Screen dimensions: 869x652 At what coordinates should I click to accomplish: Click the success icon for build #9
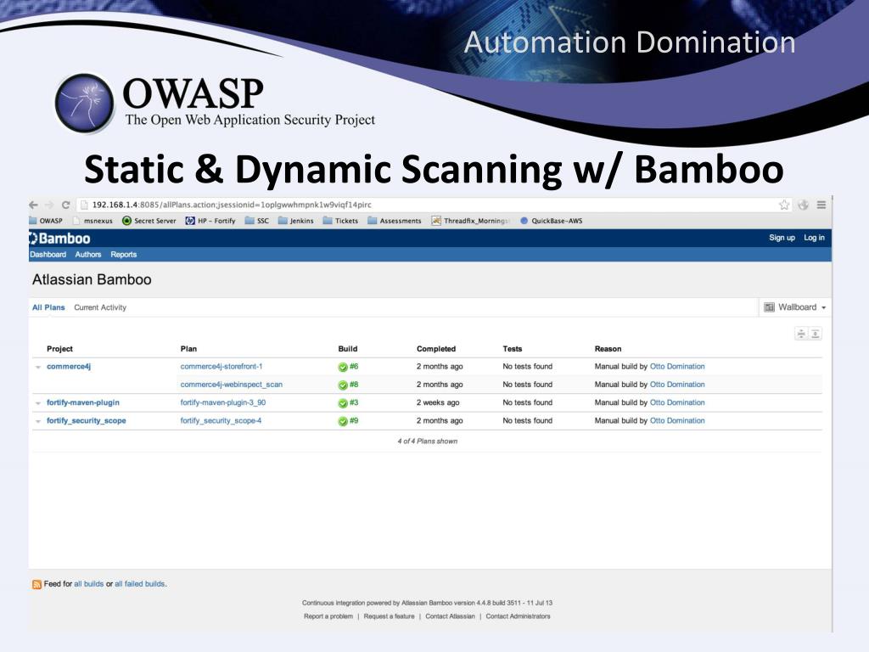[x=343, y=421]
